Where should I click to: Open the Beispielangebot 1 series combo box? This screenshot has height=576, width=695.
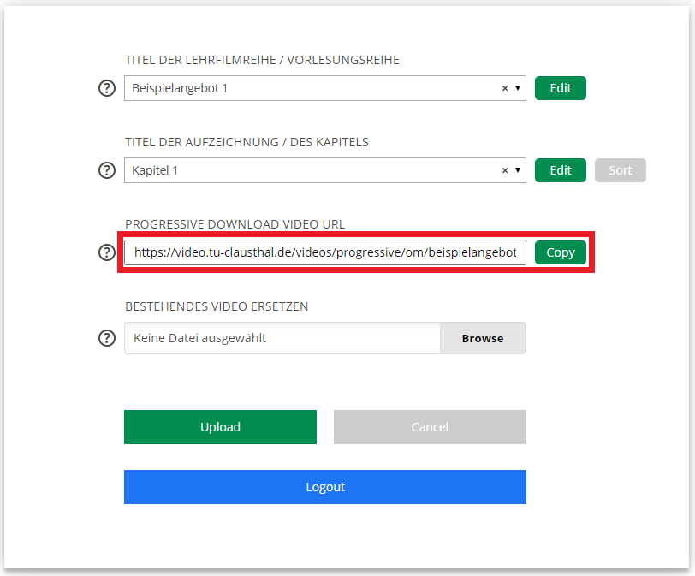click(308, 88)
